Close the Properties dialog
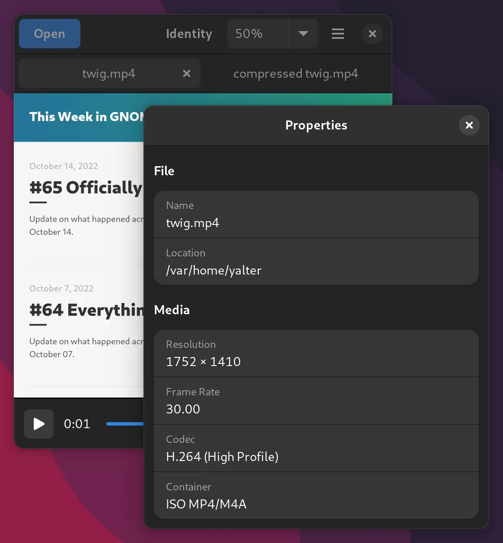 point(469,125)
